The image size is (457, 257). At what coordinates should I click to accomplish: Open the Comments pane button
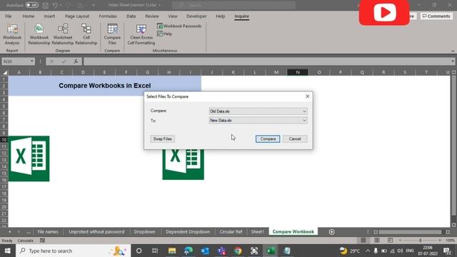(436, 16)
